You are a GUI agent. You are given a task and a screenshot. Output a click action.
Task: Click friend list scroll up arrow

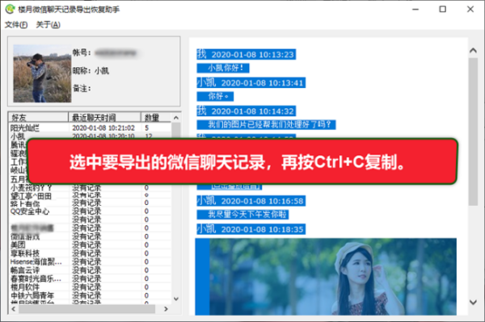point(176,118)
